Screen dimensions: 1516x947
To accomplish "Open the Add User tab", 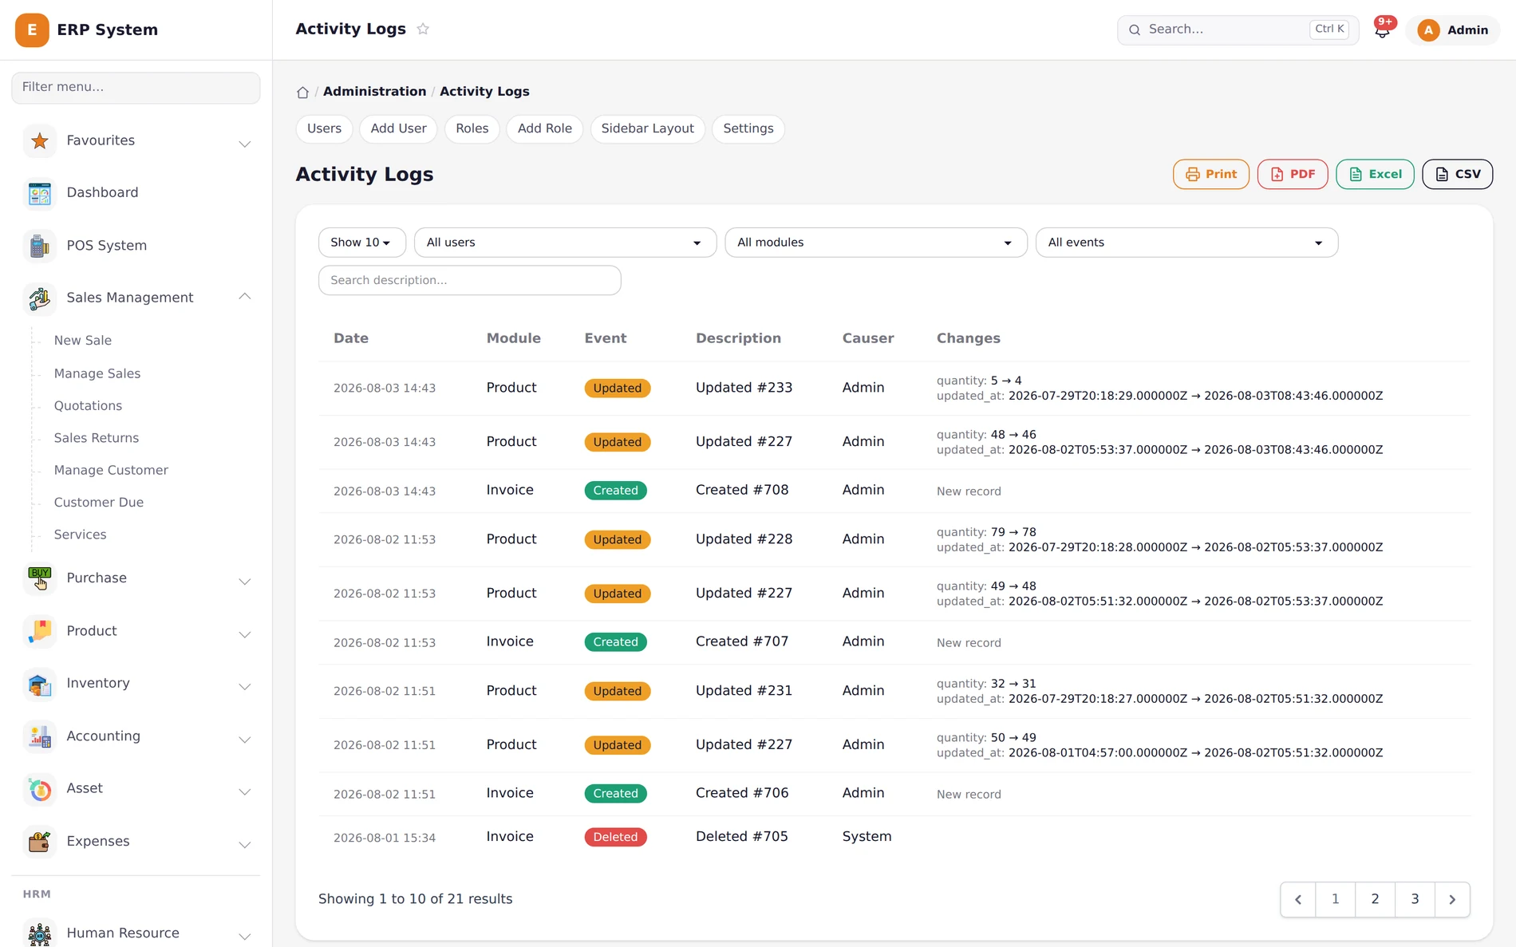I will [x=398, y=128].
